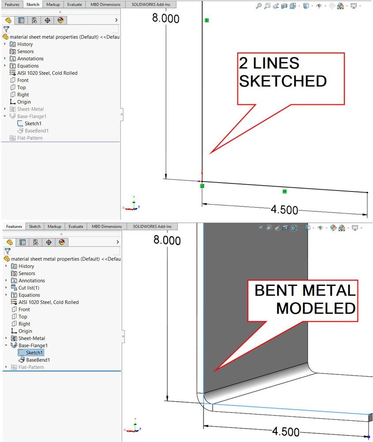Screen dimensions: 373x442
Task: Click the filter field in the upper feature tree
Action: 64,29
